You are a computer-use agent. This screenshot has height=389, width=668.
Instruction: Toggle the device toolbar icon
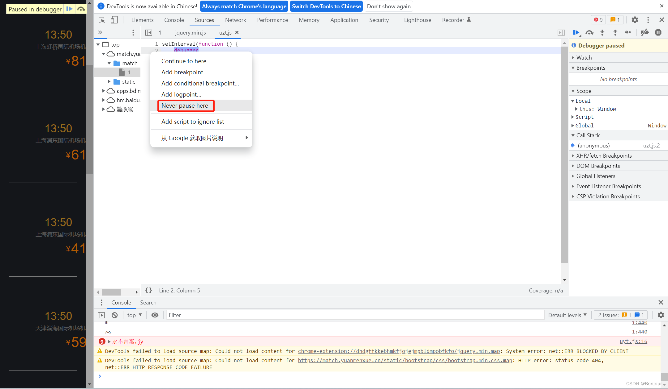[x=114, y=20]
